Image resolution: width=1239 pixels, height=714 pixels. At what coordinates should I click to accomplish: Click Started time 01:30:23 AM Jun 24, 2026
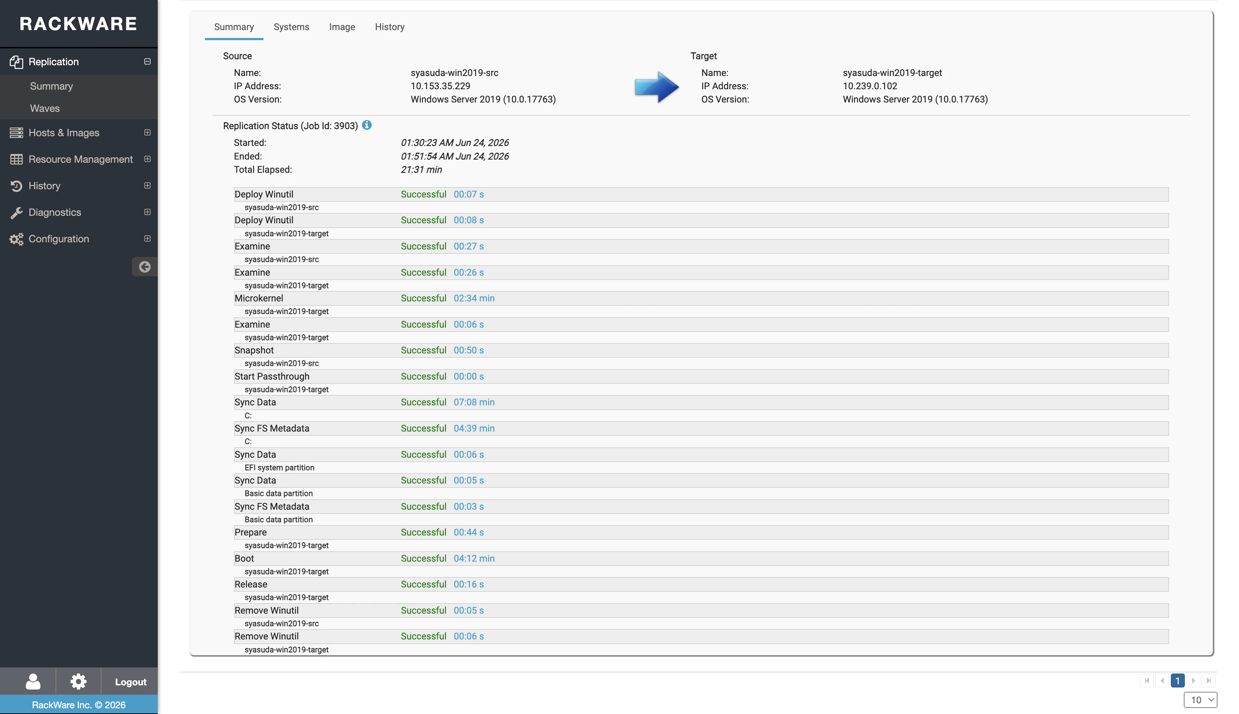pos(455,143)
